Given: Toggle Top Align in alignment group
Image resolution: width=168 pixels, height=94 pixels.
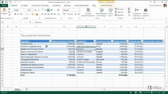Looking at the screenshot, I should (43, 10).
